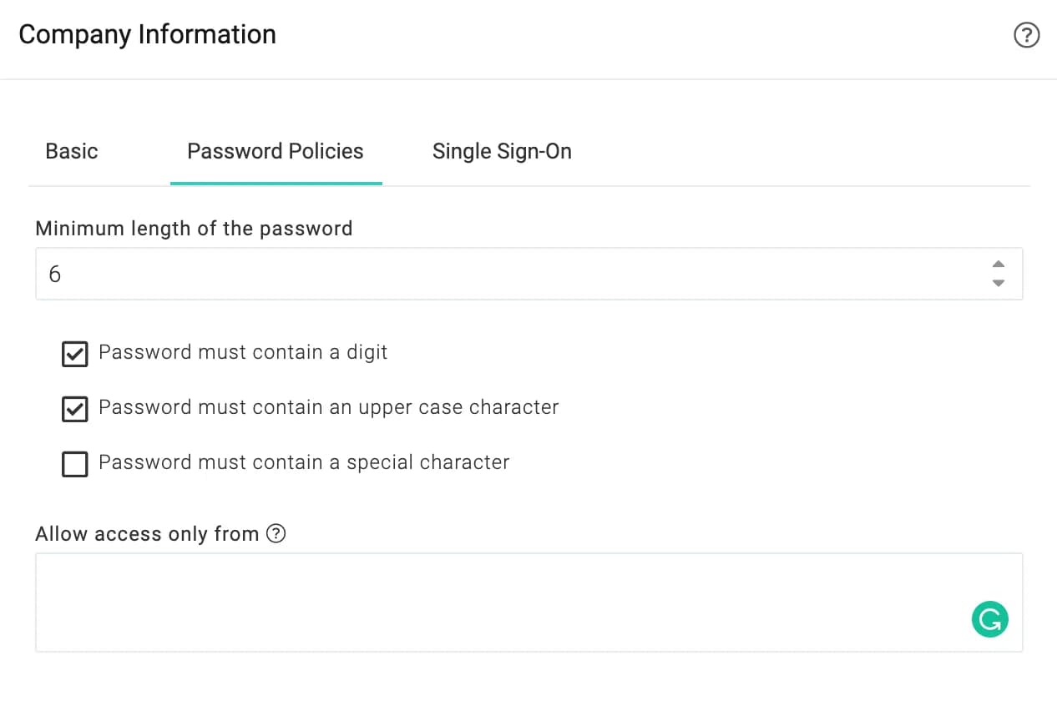Click the 'Password must contain an upper case character' label
This screenshot has height=706, width=1057.
point(329,407)
